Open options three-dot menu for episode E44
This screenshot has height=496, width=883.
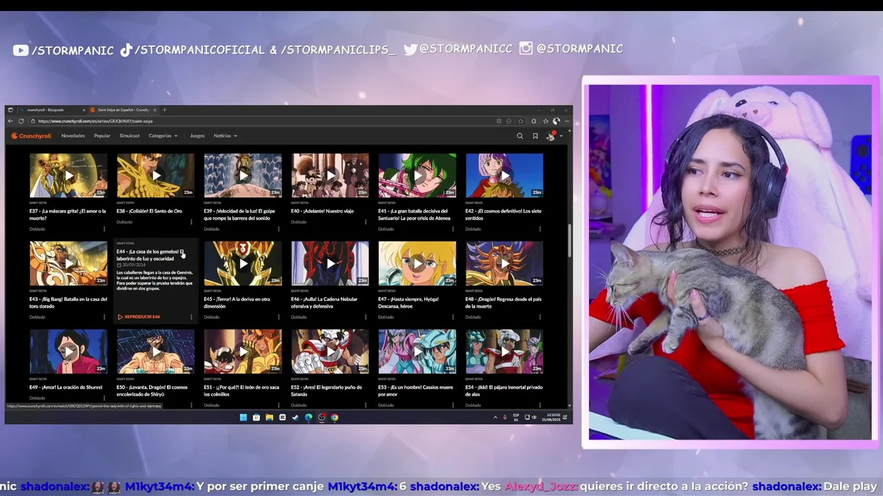(191, 317)
